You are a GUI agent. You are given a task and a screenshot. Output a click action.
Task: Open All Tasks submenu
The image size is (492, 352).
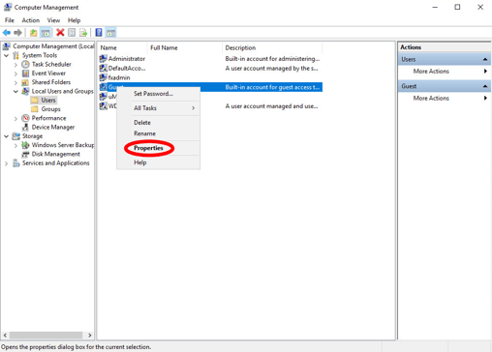pos(158,108)
